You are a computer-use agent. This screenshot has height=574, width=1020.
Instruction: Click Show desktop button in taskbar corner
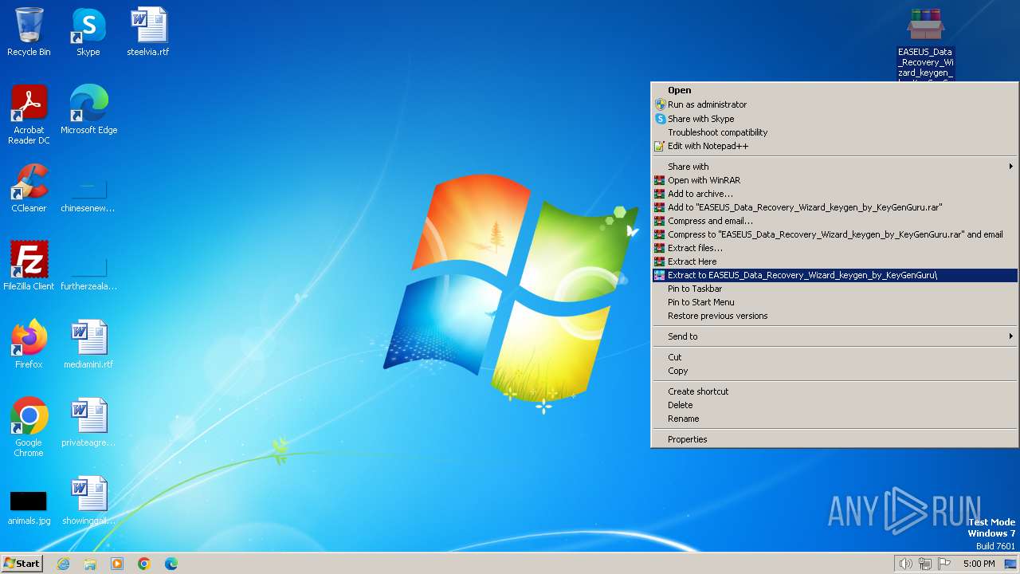click(1010, 564)
